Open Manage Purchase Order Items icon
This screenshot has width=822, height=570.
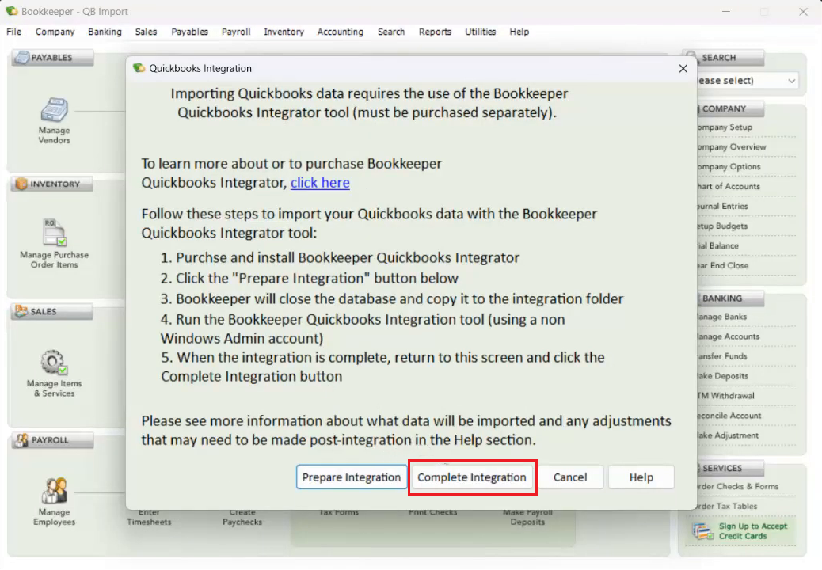coord(54,232)
